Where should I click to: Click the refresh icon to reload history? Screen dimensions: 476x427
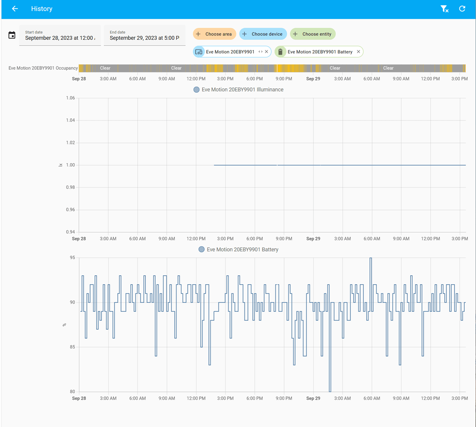pyautogui.click(x=462, y=9)
